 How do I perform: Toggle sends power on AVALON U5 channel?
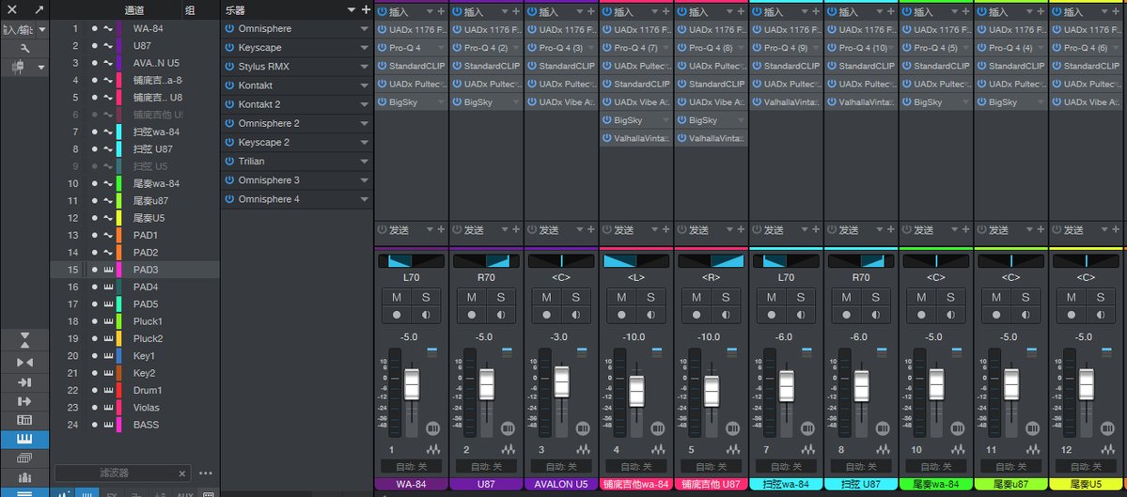tap(532, 230)
